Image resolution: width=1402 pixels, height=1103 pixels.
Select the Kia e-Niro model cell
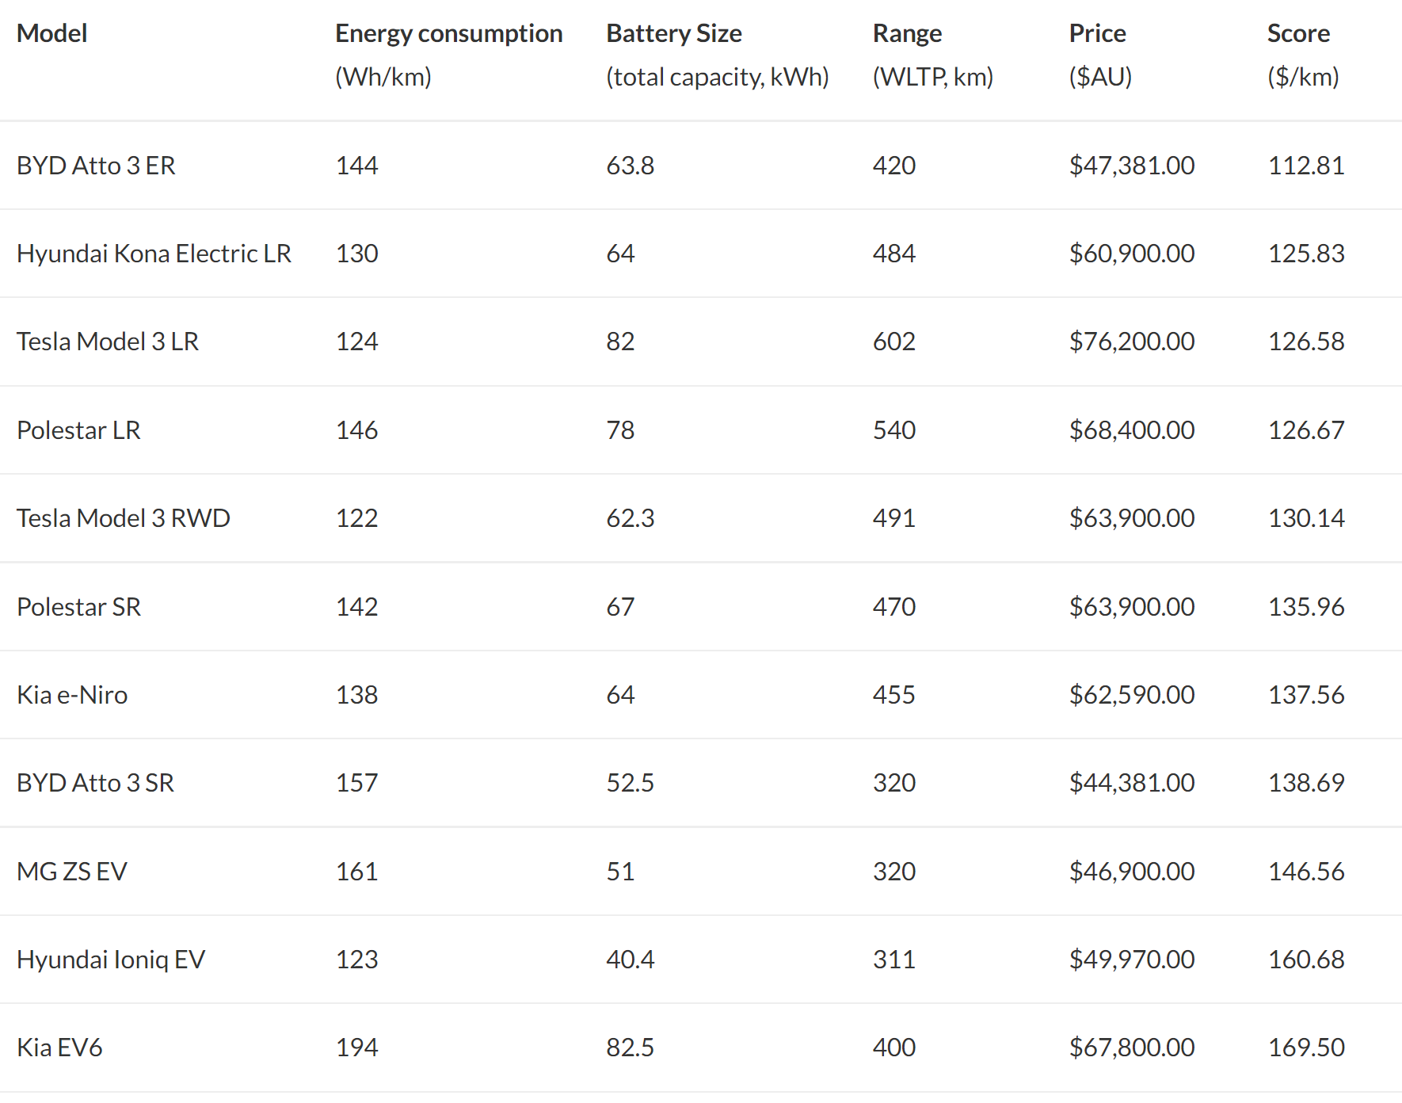[x=72, y=695]
